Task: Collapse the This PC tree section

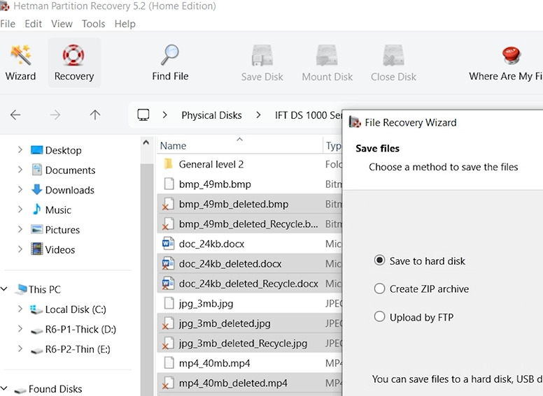Action: [x=4, y=288]
